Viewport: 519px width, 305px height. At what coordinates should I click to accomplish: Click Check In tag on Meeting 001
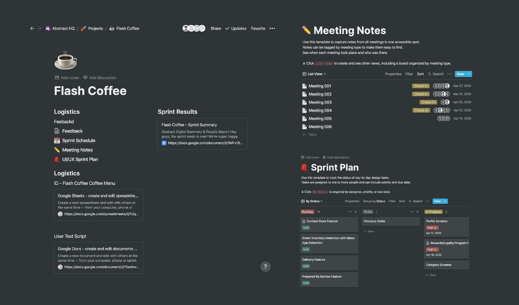421,86
